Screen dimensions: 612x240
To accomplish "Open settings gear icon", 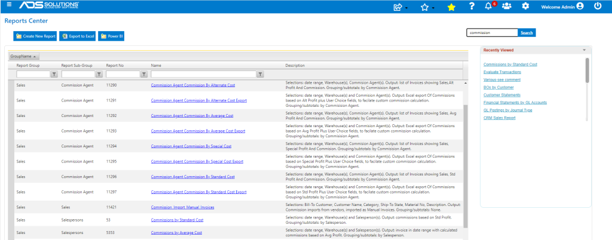I will (525, 6).
